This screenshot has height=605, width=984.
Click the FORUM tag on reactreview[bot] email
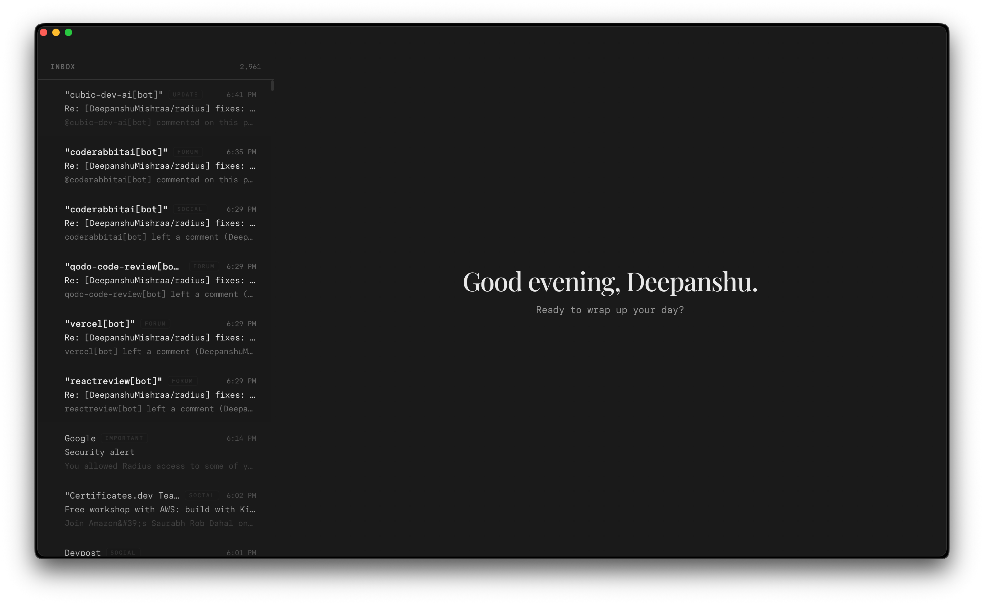tap(182, 381)
